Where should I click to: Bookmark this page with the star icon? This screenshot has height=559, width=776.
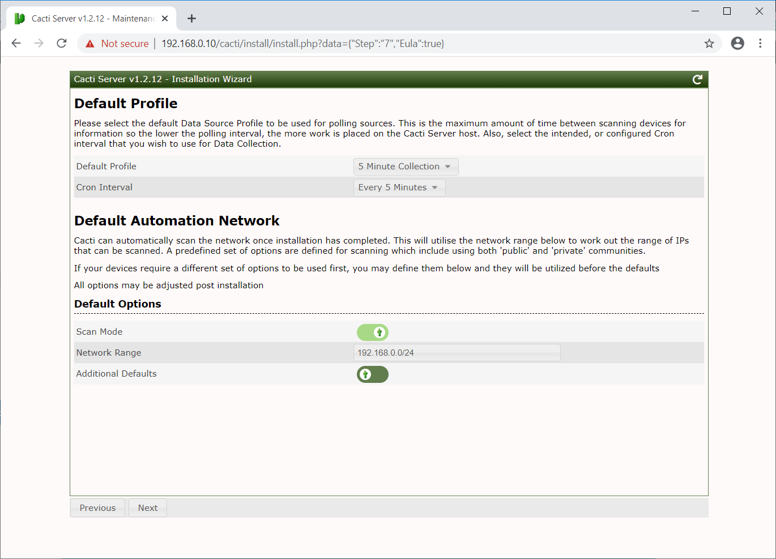[709, 43]
